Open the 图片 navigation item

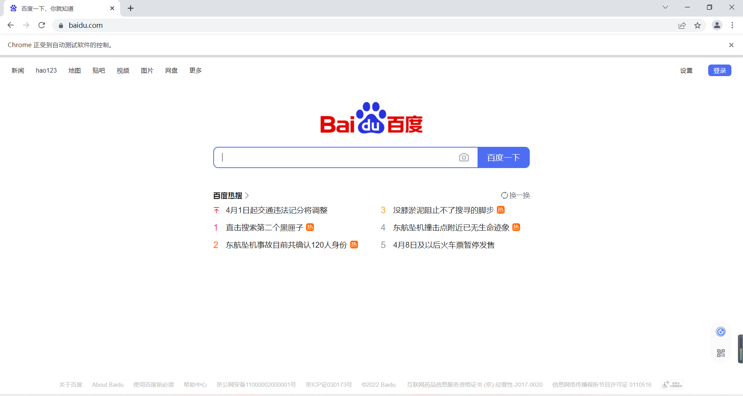point(147,70)
